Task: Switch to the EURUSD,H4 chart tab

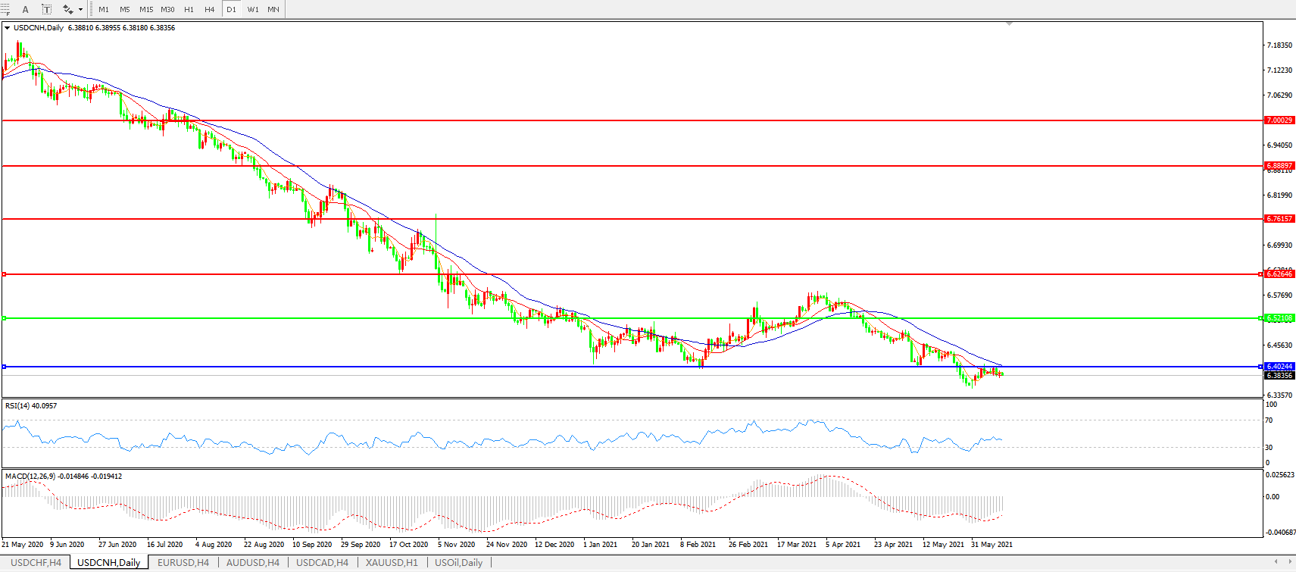Action: click(x=183, y=562)
